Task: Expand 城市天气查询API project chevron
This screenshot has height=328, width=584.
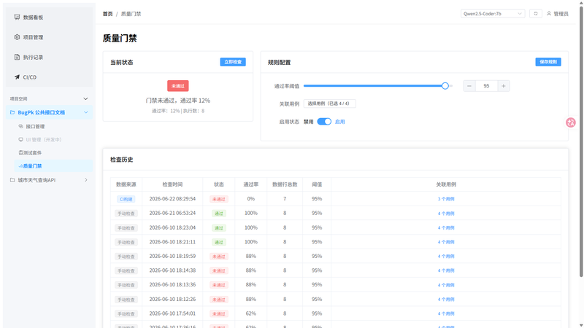Action: (x=85, y=180)
